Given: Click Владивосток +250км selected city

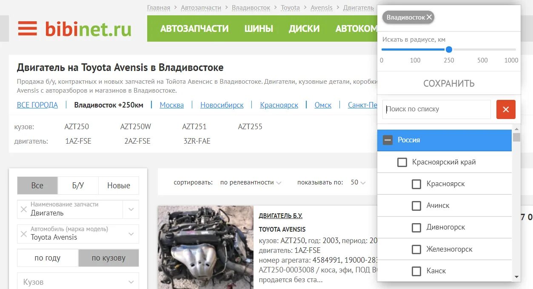Looking at the screenshot, I should tap(108, 105).
